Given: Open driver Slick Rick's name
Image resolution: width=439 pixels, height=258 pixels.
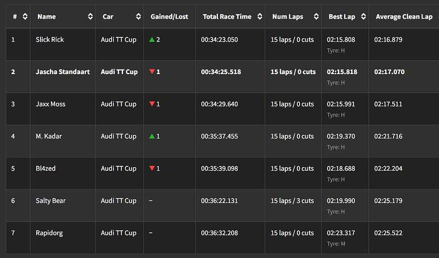Looking at the screenshot, I should point(49,40).
